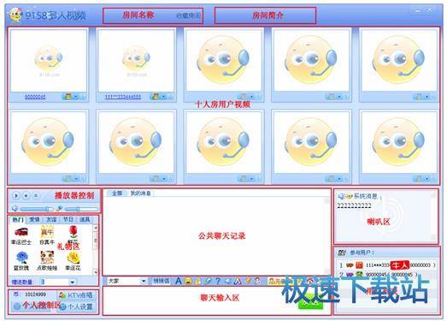447x321 pixels.
Task: Select the 蓝玫瑰 blue rose gift
Action: (21, 261)
